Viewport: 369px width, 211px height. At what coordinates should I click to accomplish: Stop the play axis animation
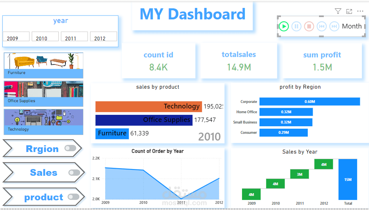pyautogui.click(x=309, y=26)
